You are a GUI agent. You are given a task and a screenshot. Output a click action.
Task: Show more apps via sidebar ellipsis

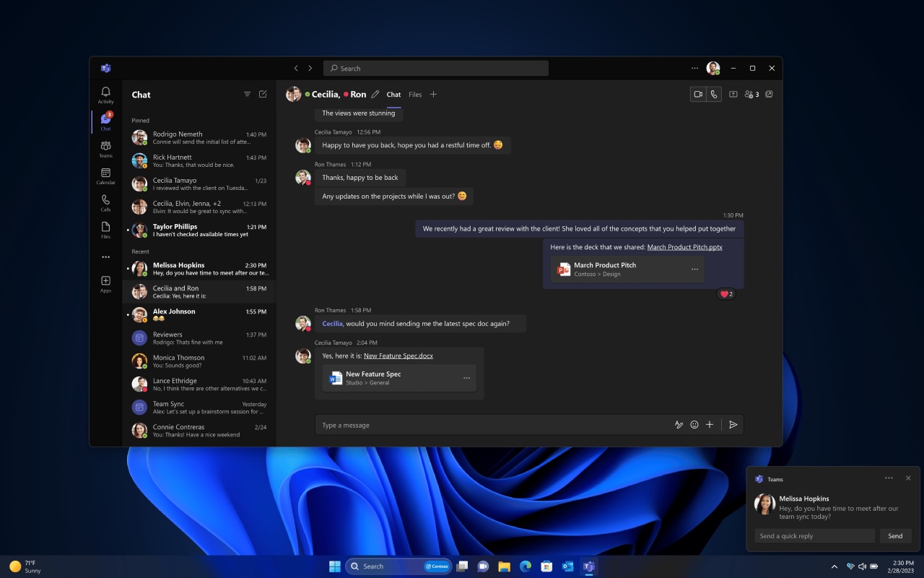coord(105,257)
